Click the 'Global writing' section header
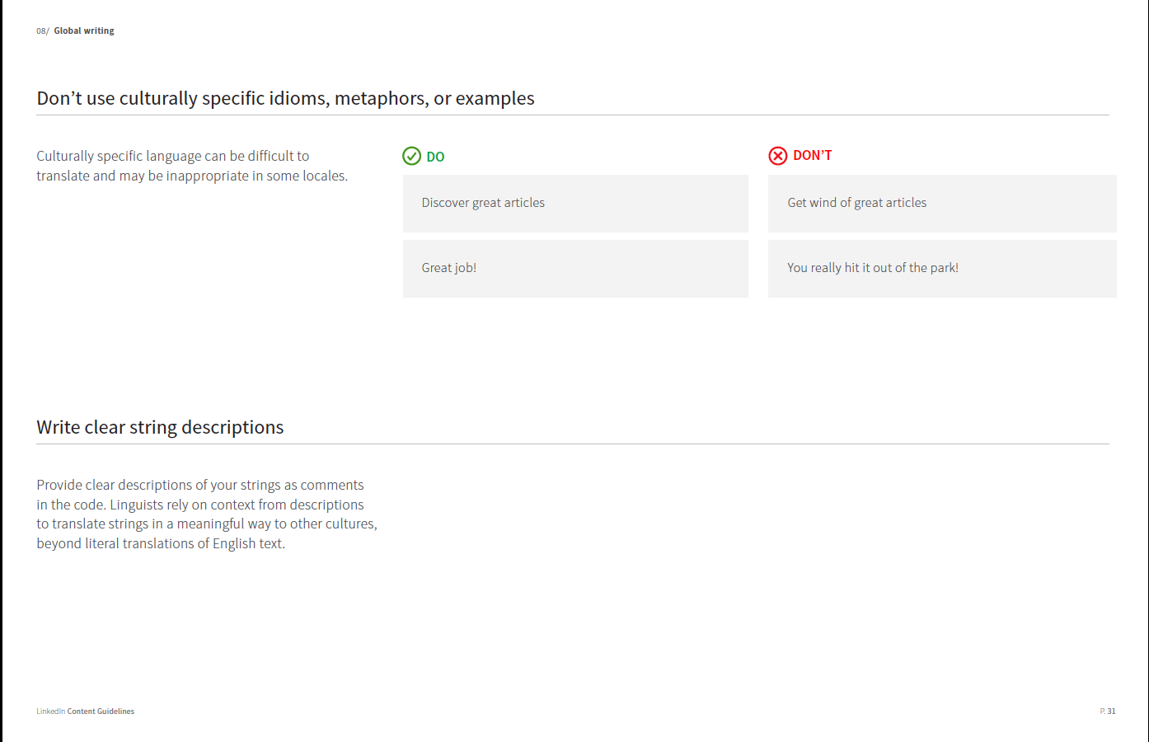This screenshot has height=742, width=1149. click(x=84, y=31)
